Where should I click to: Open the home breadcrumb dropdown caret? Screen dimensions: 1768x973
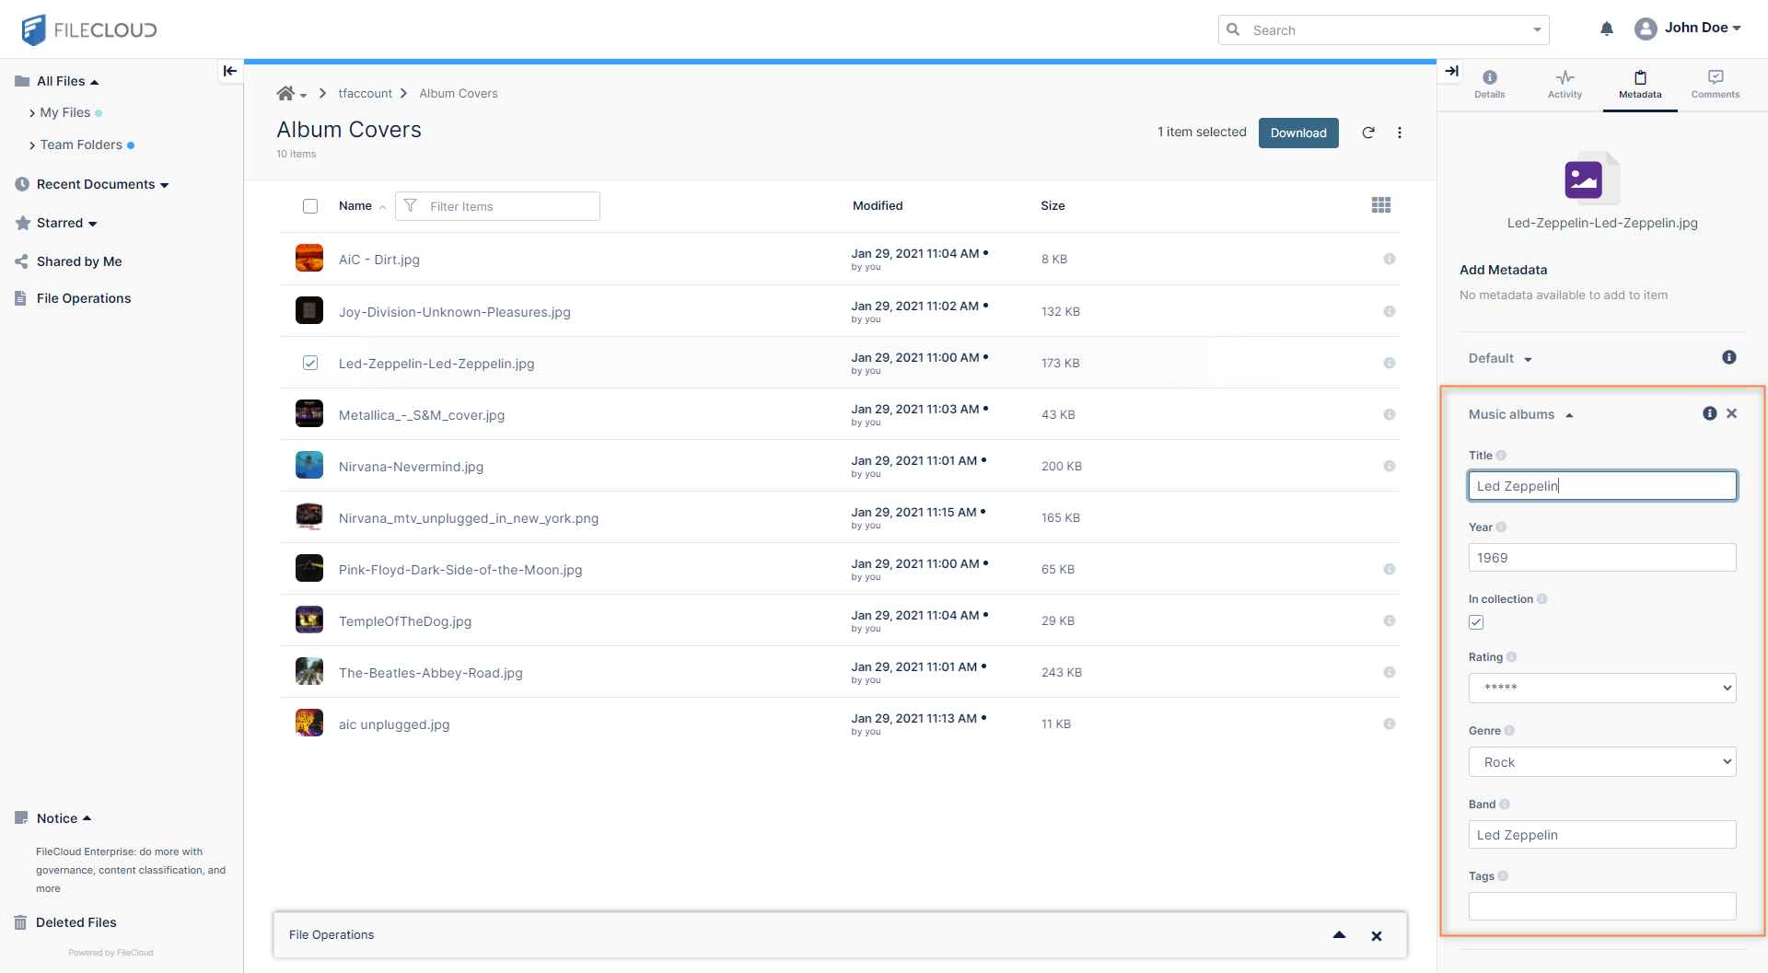click(303, 96)
